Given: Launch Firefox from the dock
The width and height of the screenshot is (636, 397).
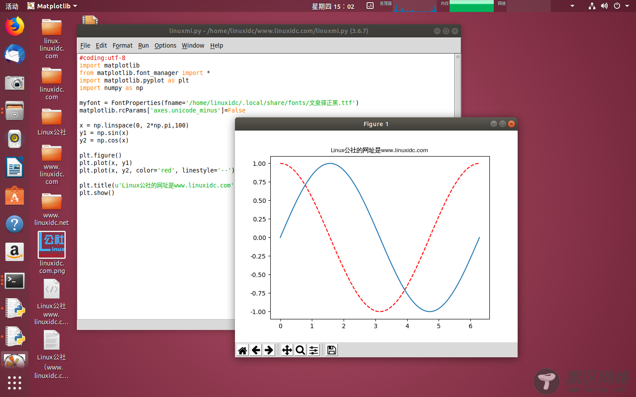Looking at the screenshot, I should click(15, 26).
